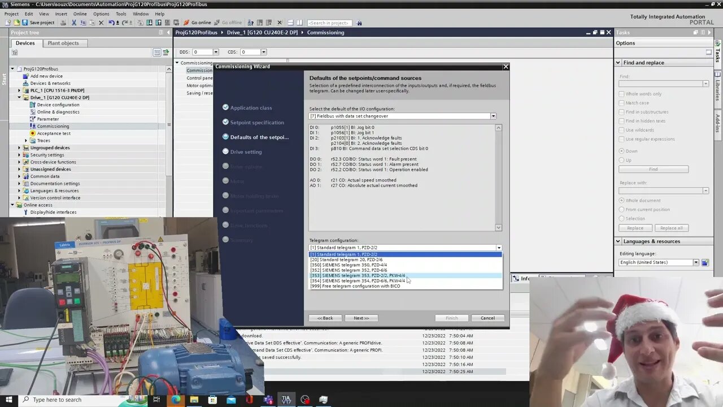Viewport: 723px width, 407px height.
Task: Click the Delete X toolbar icon
Action: (101, 23)
